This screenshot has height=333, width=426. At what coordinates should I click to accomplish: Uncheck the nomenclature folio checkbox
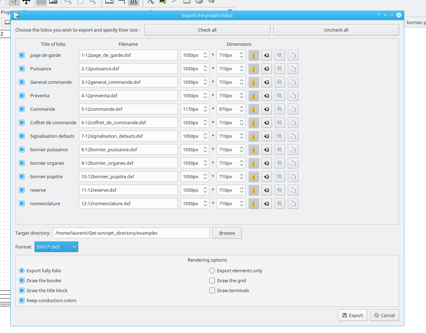[22, 203]
